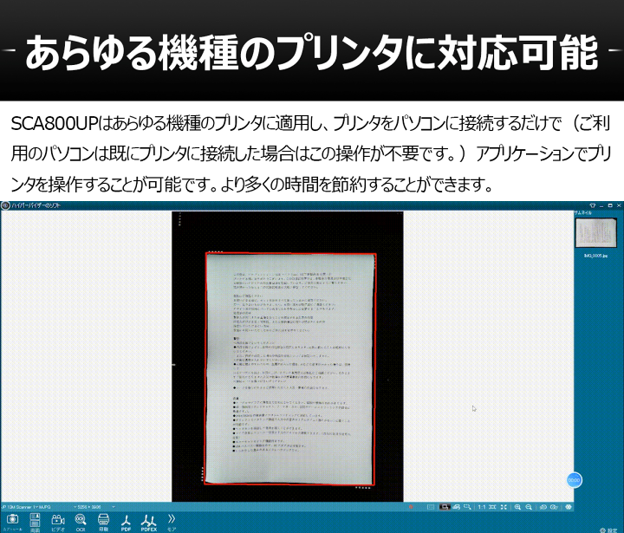Screen dimensions: 624x533
Task: Open the 画面 screen recording tool
Action: click(36, 520)
